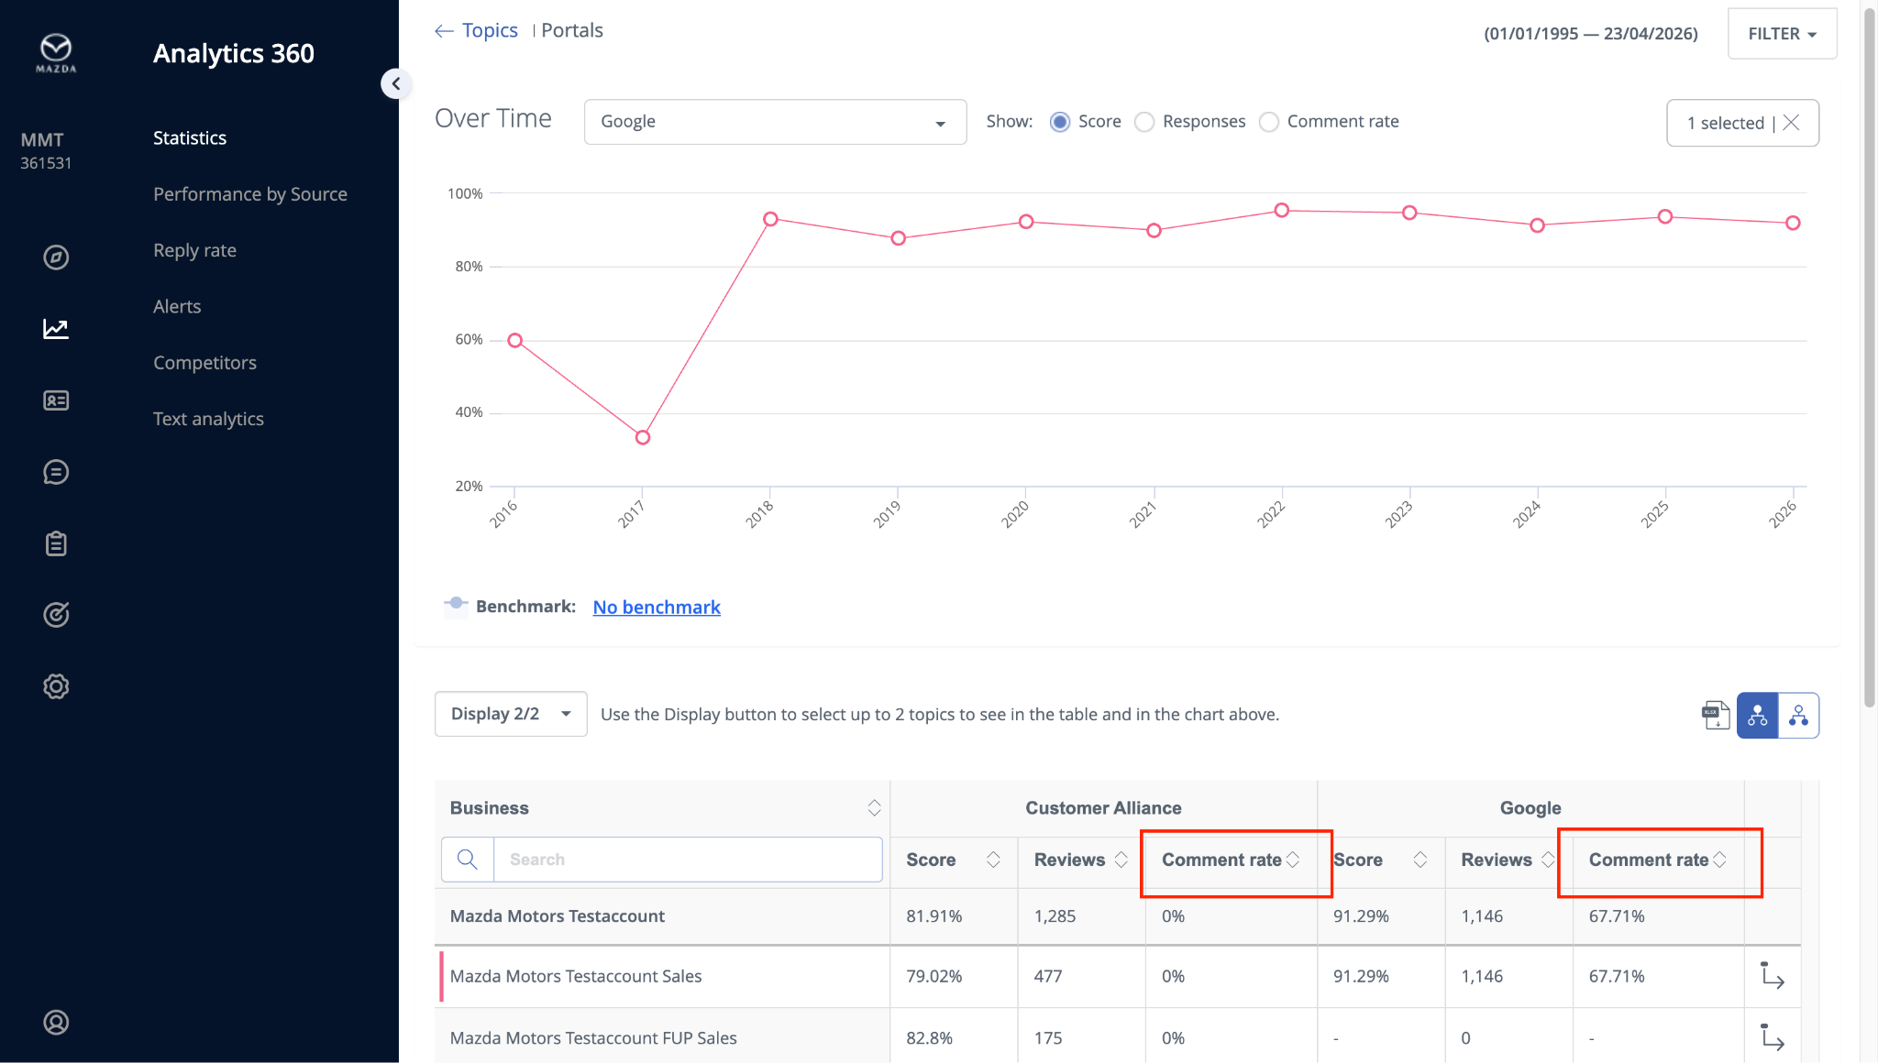
Task: Open the user profile icon at bottom
Action: [56, 1022]
